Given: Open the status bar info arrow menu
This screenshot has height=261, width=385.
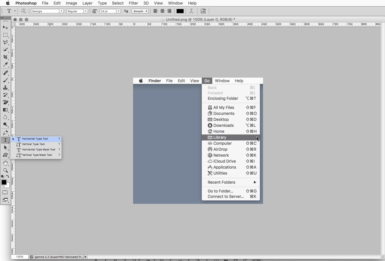Looking at the screenshot, I should pos(85,257).
